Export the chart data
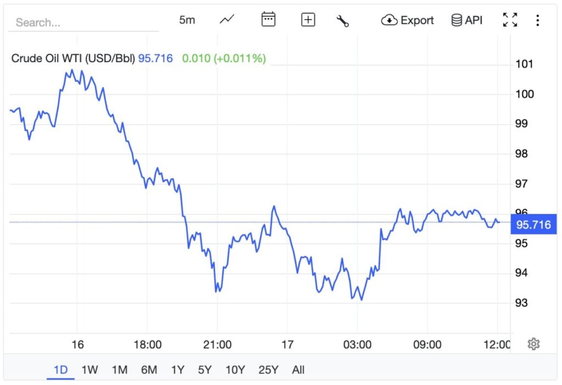 point(417,20)
